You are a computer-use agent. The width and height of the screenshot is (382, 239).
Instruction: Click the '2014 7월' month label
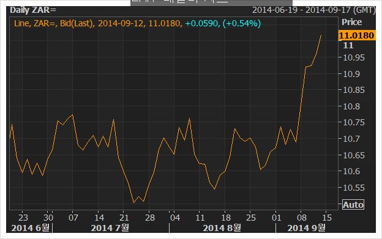(x=110, y=228)
